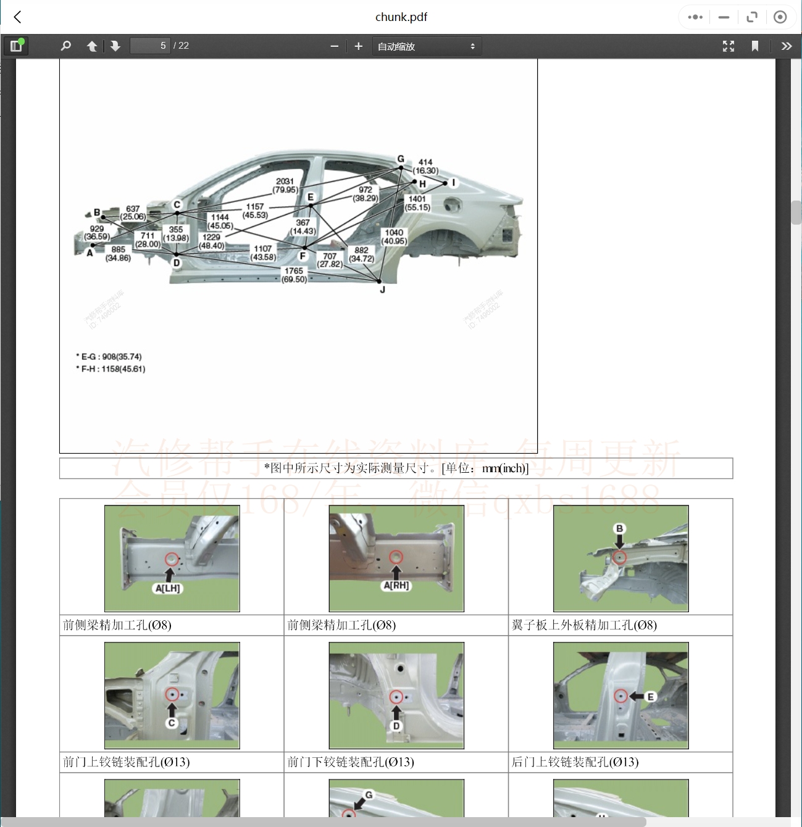Image resolution: width=802 pixels, height=827 pixels.
Task: Open the more options menu
Action: [694, 17]
